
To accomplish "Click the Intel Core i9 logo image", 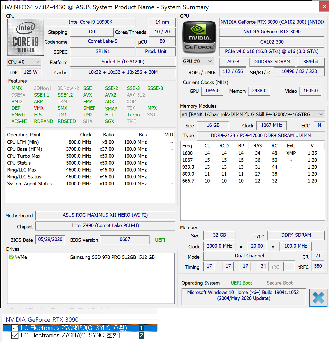I will coord(26,37).
